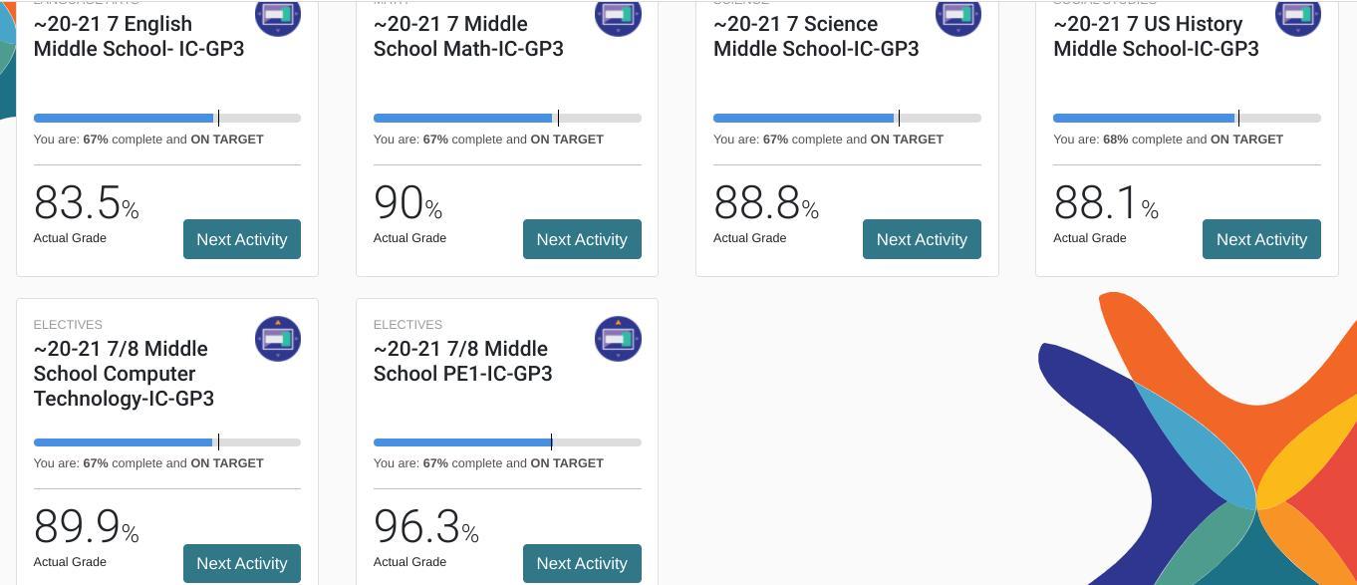Screen dimensions: 1357x585
Task: Open the US History Middle School title
Action: click(x=1156, y=36)
